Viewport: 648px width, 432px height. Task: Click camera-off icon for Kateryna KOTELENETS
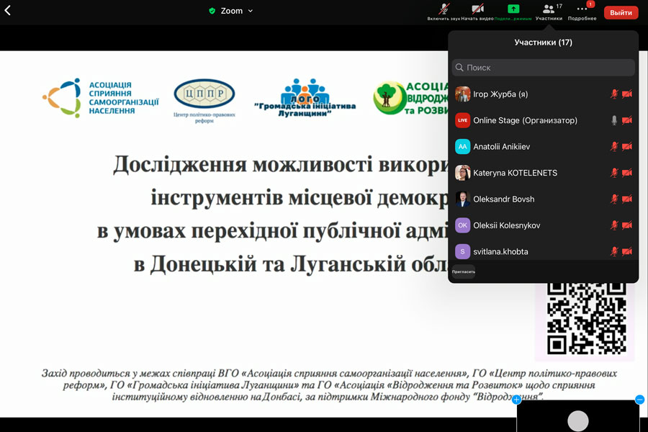point(627,173)
